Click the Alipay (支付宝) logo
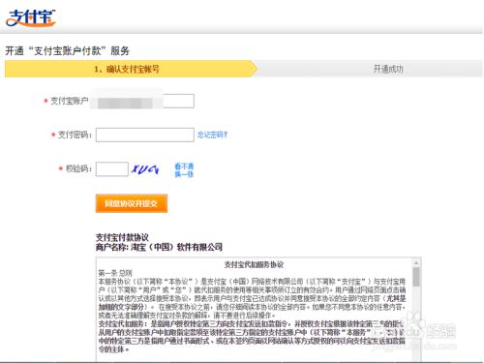 click(x=31, y=17)
